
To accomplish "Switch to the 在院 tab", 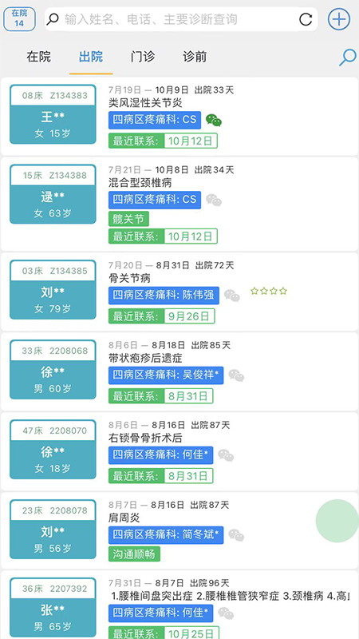I will click(38, 57).
